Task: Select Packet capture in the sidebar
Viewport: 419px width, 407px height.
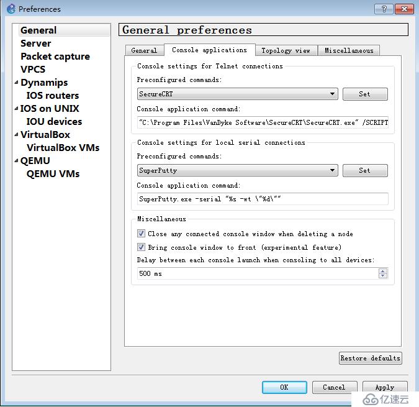Action: [55, 57]
